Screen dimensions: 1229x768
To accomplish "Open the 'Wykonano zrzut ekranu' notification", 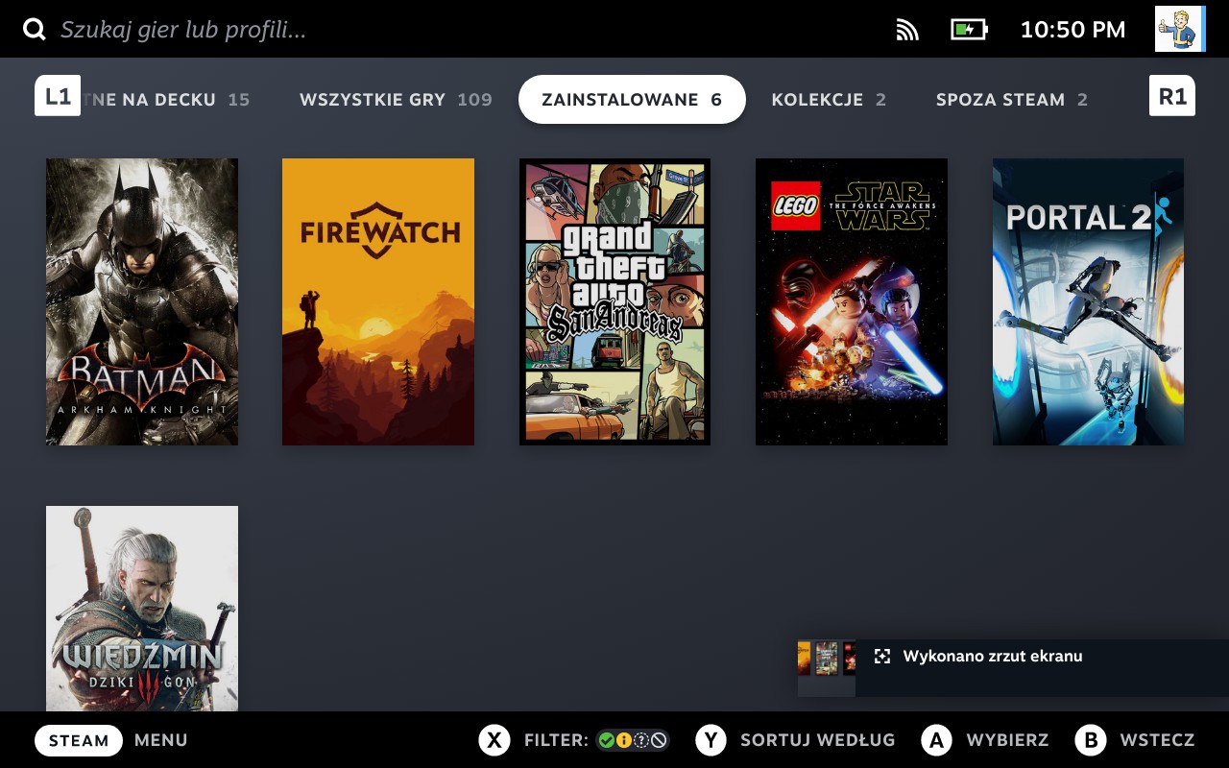I will [1013, 667].
